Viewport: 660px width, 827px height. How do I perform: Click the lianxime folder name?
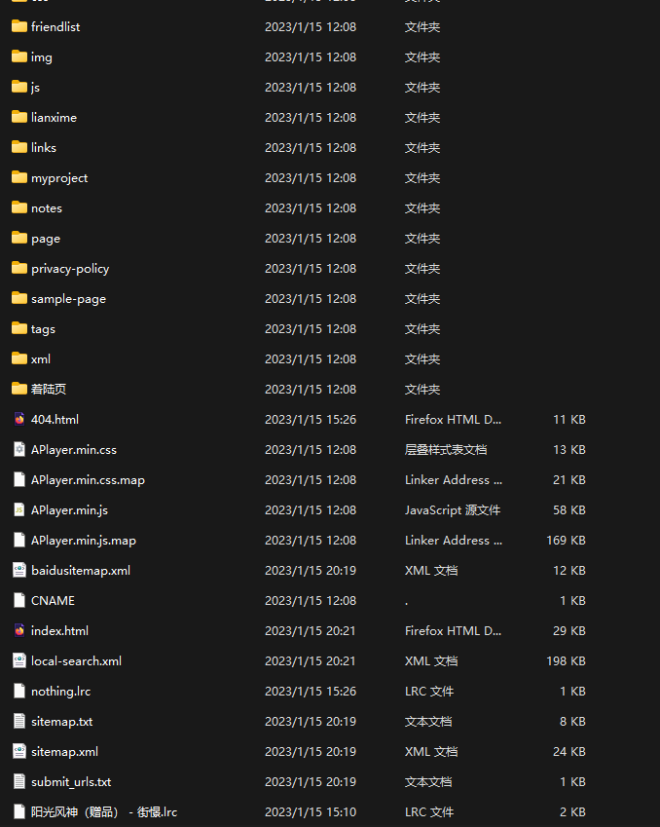[54, 118]
